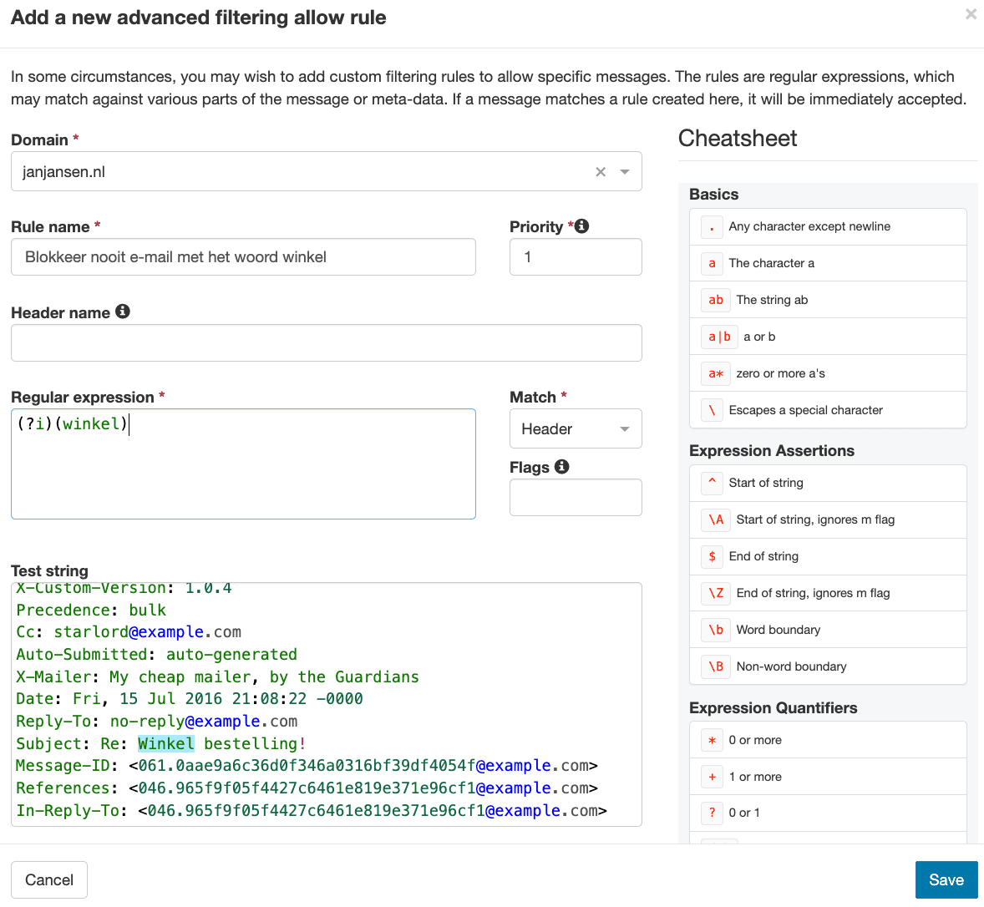984x907 pixels.
Task: Click the dollar 'End of string' token
Action: 712,556
